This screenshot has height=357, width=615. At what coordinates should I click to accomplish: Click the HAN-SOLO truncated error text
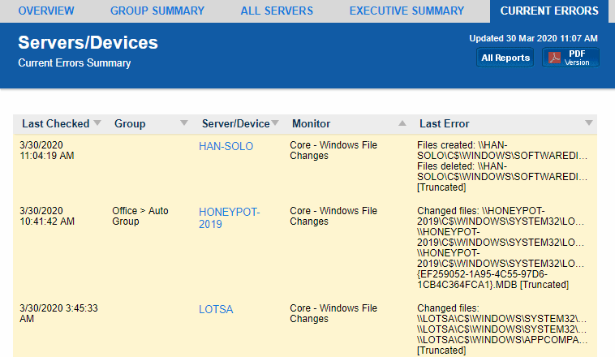pos(501,166)
